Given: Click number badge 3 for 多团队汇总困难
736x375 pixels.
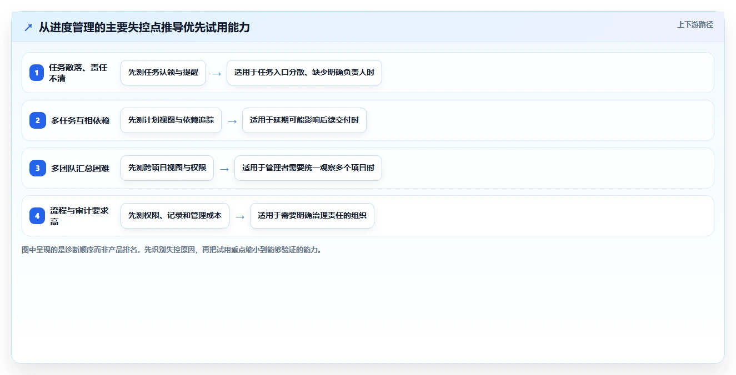Looking at the screenshot, I should (37, 168).
